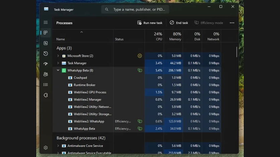Sort by the CPU column header

point(154,36)
